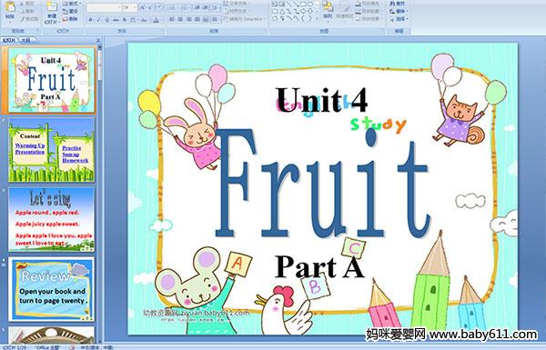546x350 pixels.
Task: Click the slide count in status bar
Action: [15, 347]
